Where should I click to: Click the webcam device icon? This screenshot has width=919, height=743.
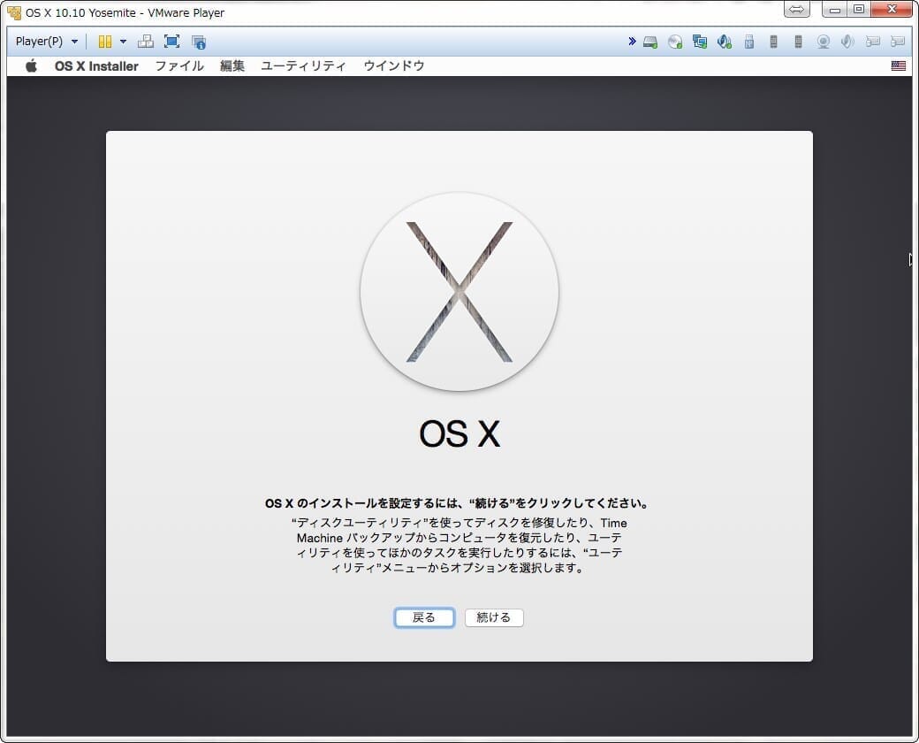click(823, 42)
